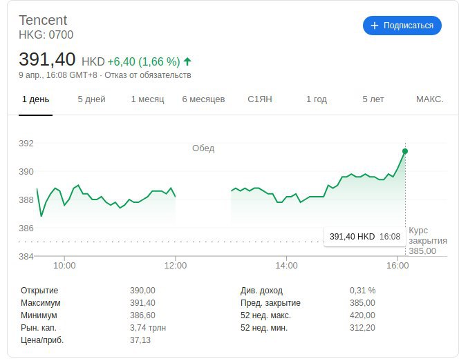Select the 6 месяцев range tab
Image resolution: width=459 pixels, height=361 pixels.
[x=203, y=99]
